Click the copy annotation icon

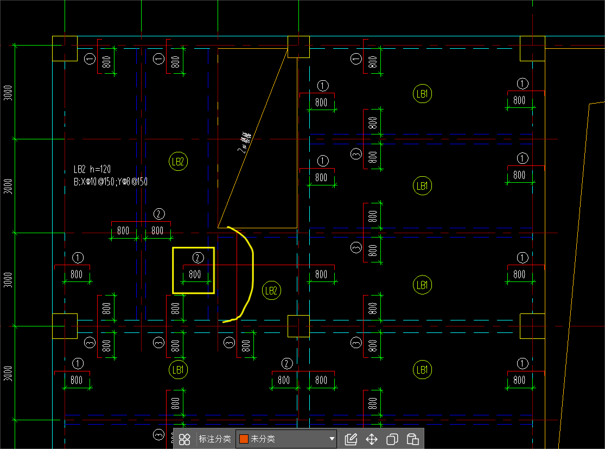392,439
